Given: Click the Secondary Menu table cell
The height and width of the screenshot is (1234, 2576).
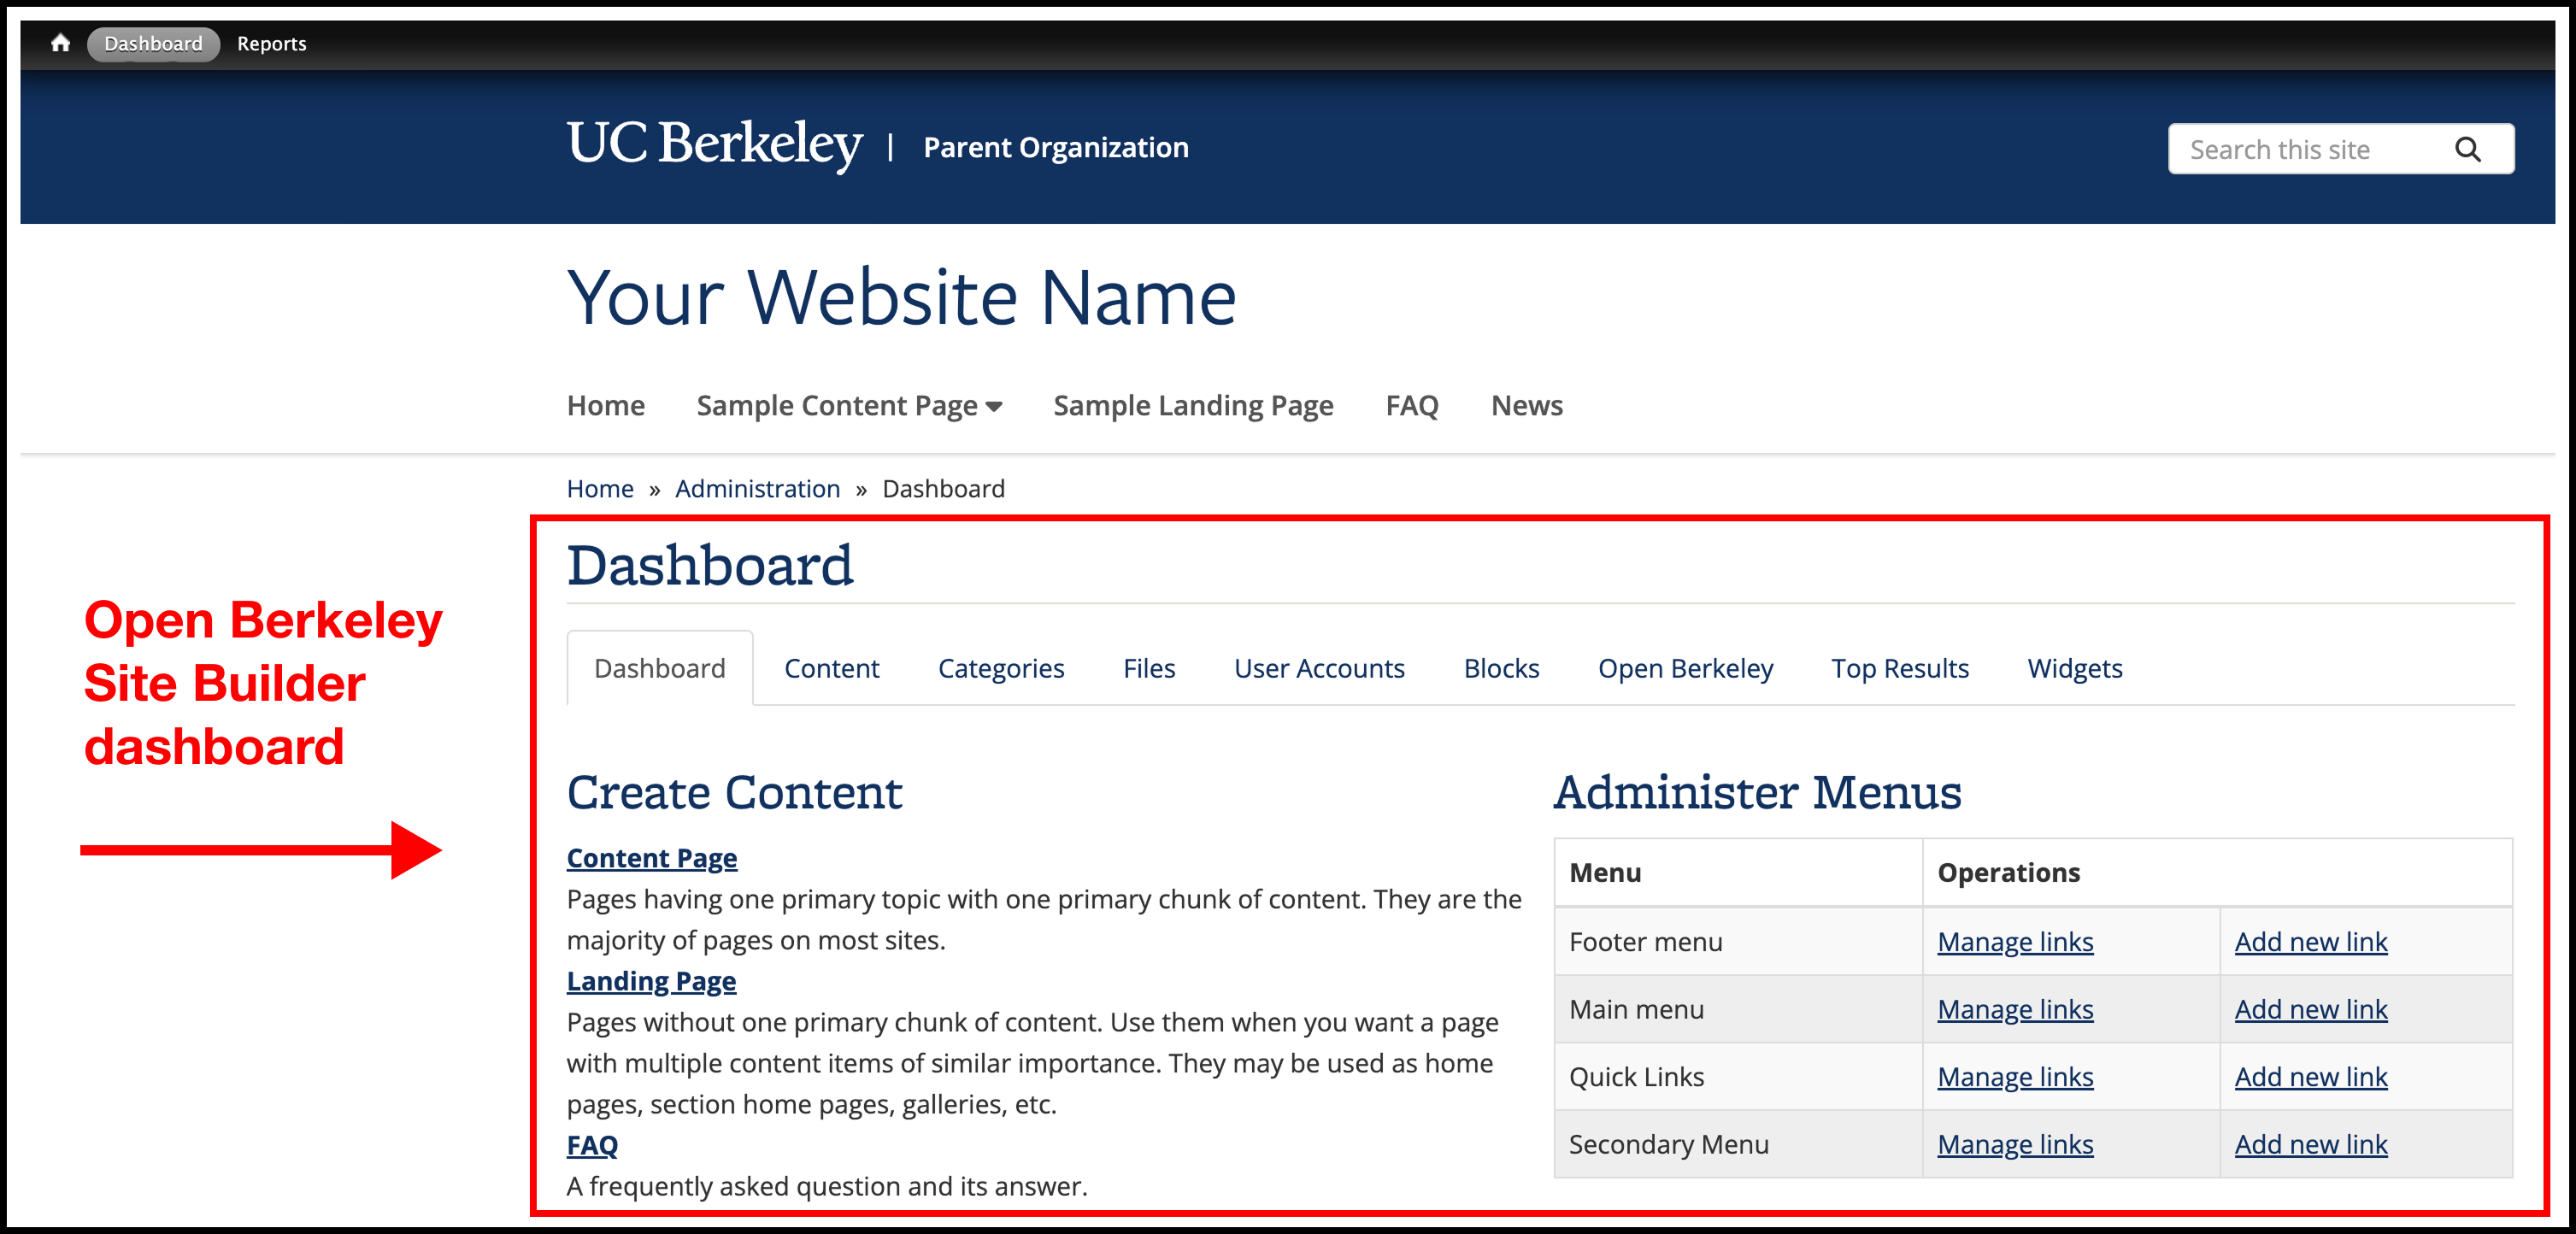Looking at the screenshot, I should (x=1738, y=1145).
